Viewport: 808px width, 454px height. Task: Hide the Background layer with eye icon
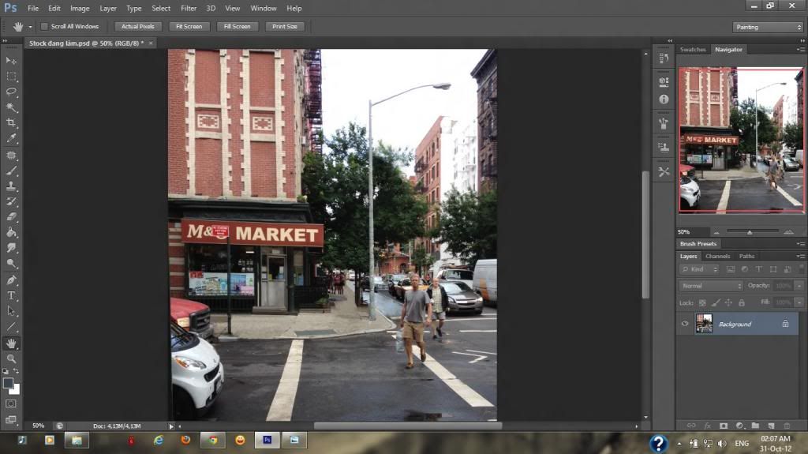685,324
